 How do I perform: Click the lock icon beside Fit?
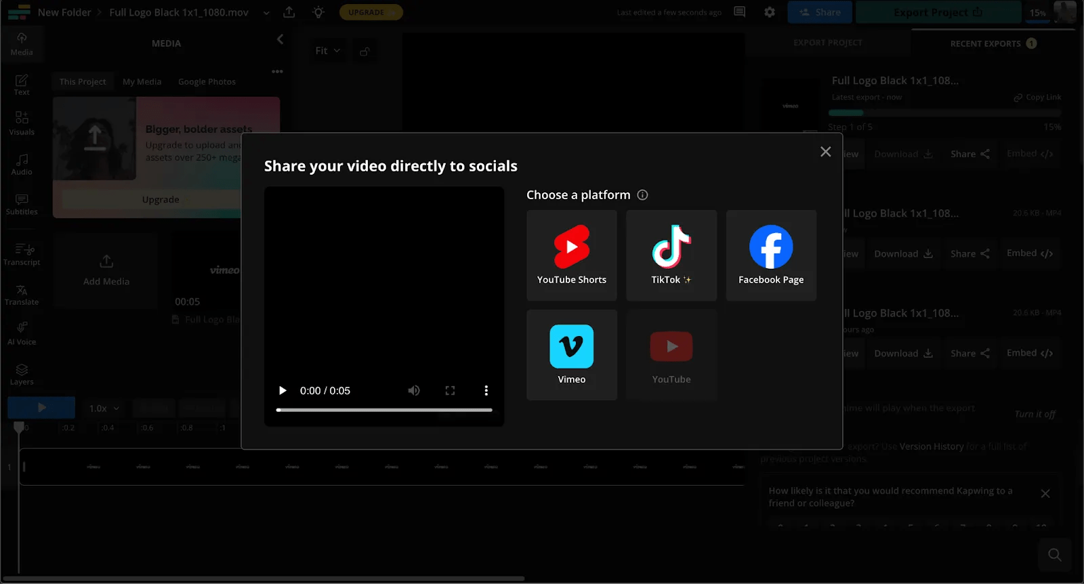(x=364, y=51)
